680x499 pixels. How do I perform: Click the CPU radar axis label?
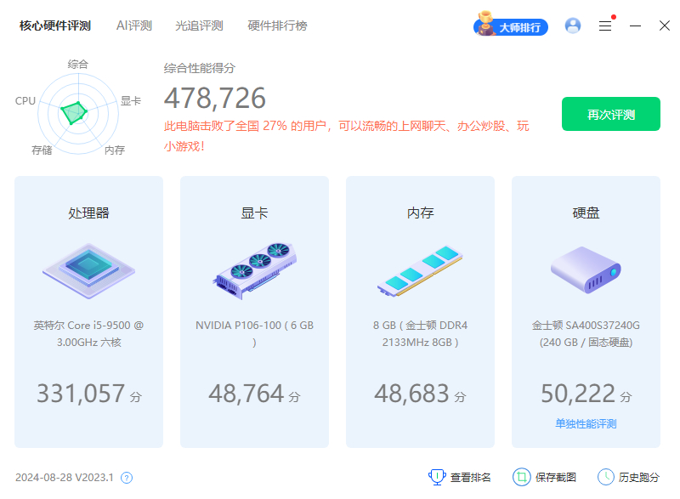click(25, 100)
